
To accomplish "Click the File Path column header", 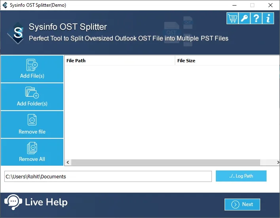I will coord(120,61).
